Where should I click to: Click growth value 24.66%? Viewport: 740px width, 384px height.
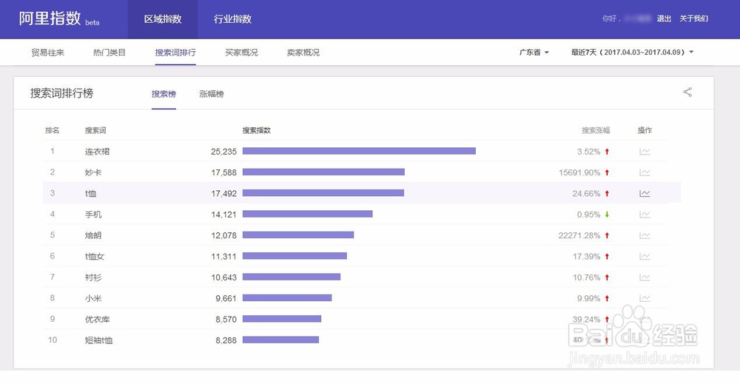586,193
